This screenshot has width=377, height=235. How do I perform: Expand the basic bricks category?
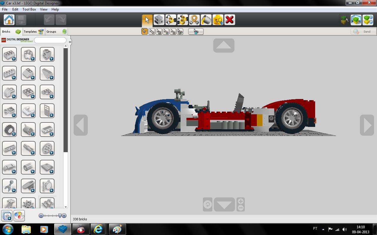(x=9, y=54)
